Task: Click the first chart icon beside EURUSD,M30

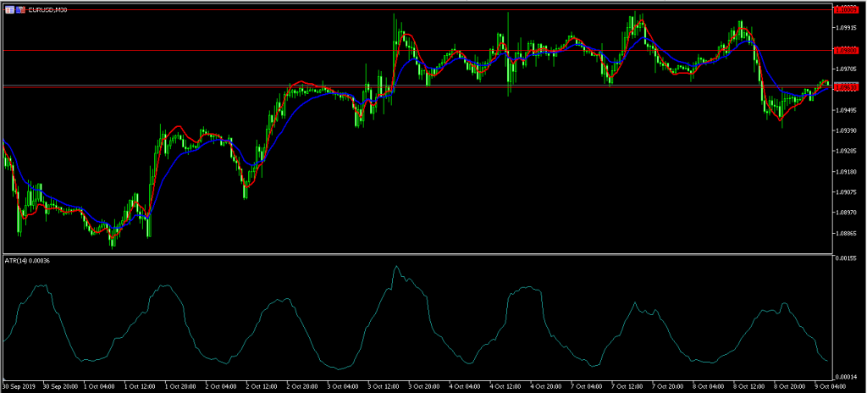Action: click(8, 8)
